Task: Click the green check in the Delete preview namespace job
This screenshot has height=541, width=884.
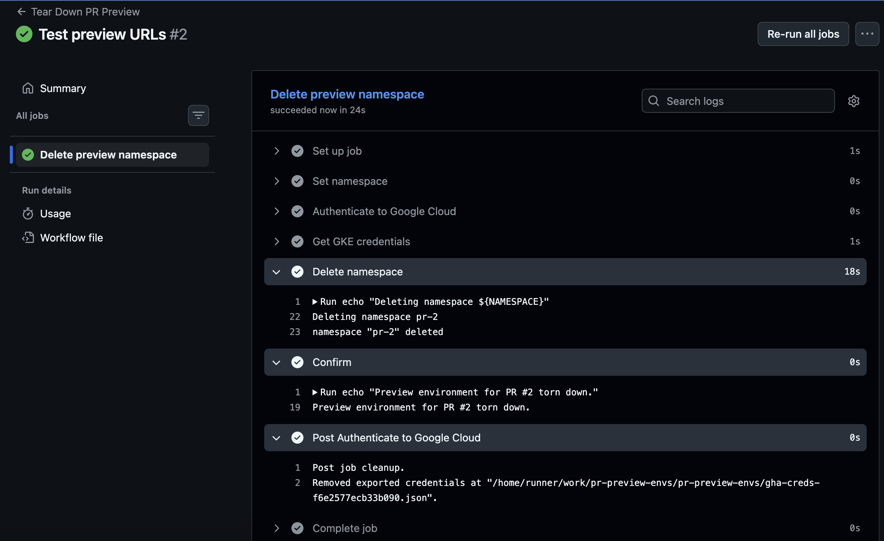Action: point(28,155)
